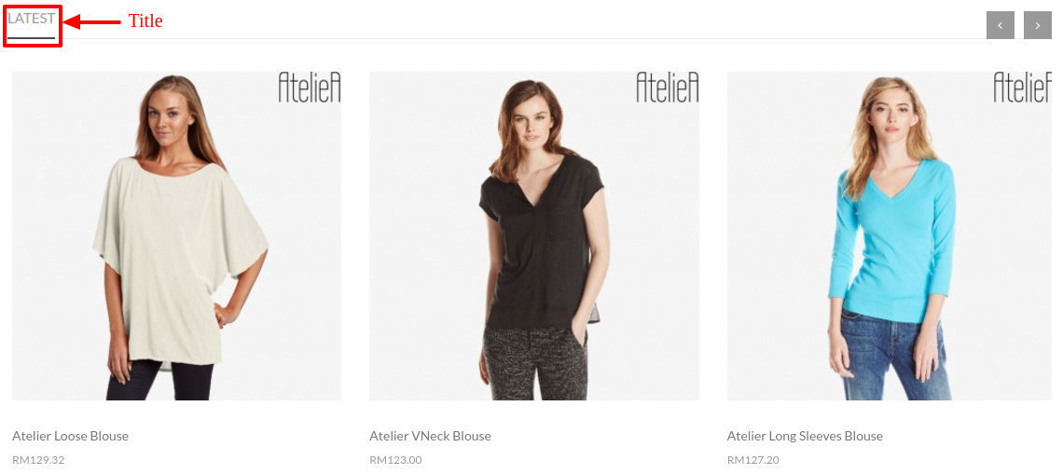Click the Atelier logo on Loose Blouse image
This screenshot has width=1063, height=474.
[310, 88]
